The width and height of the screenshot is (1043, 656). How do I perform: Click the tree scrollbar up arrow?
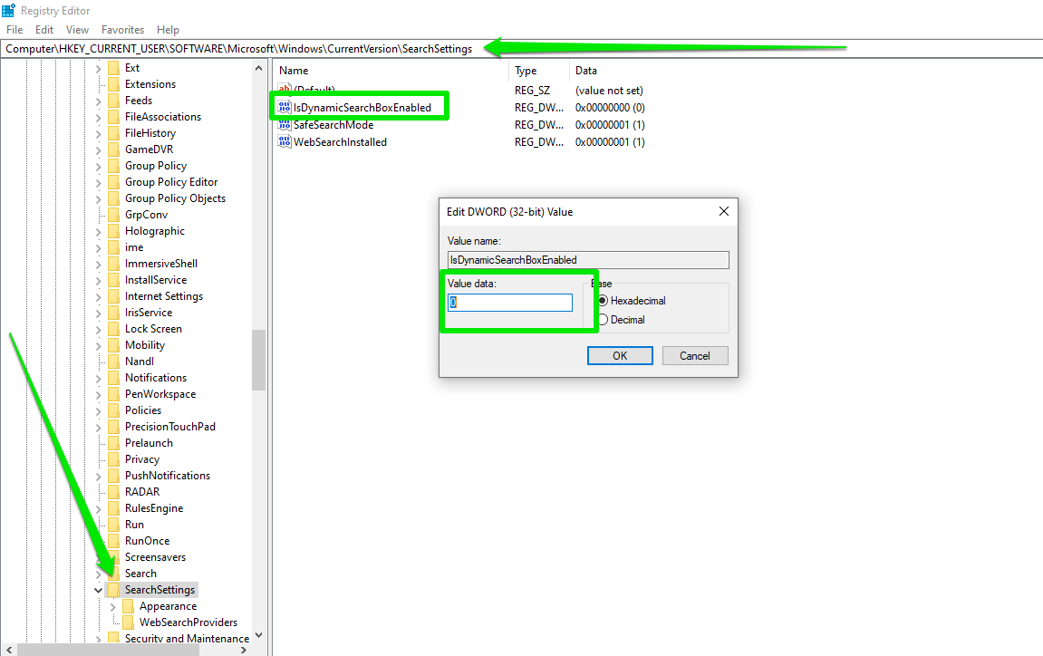[259, 68]
